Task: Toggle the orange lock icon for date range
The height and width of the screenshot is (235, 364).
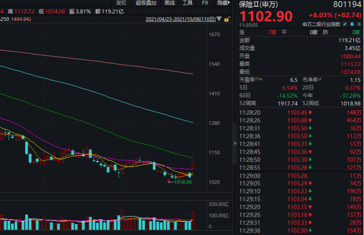Action: (x=227, y=20)
